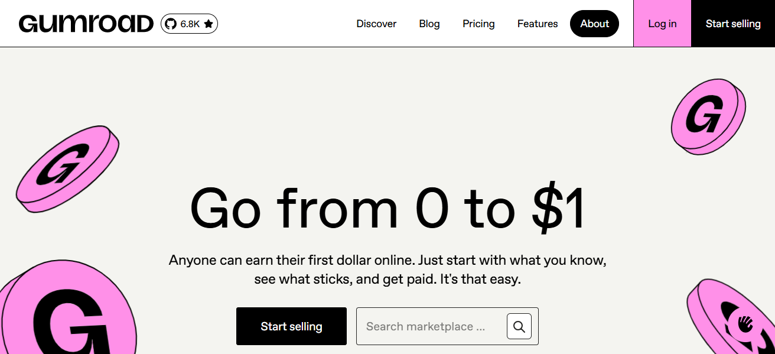Go to the Blog
This screenshot has width=775, height=354.
429,24
